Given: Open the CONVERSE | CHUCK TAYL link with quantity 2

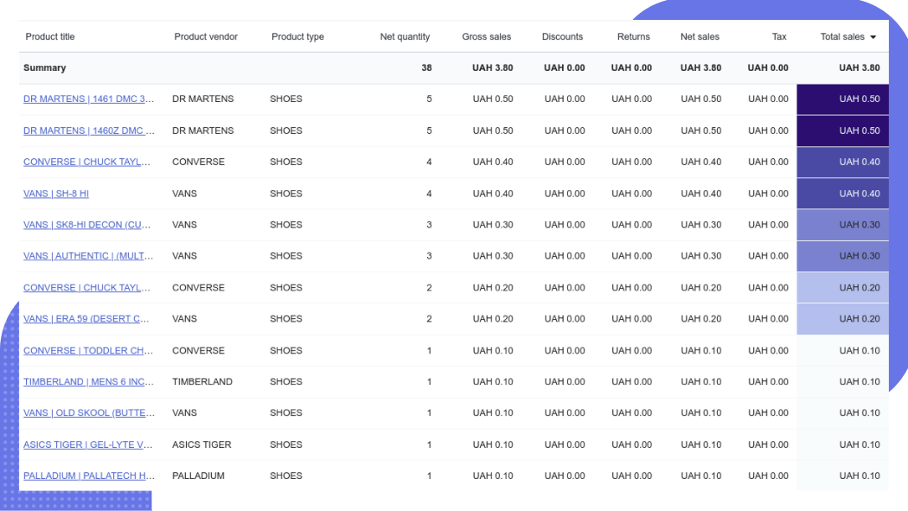Looking at the screenshot, I should point(86,288).
